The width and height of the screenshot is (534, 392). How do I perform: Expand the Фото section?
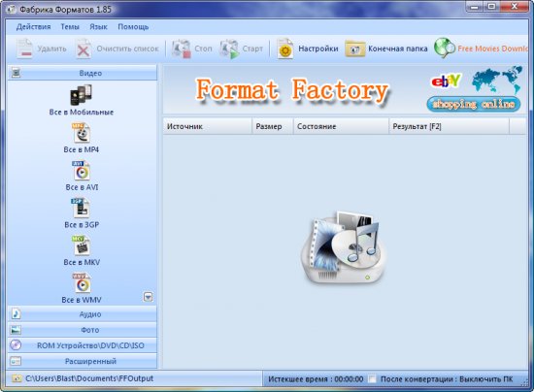coord(83,330)
